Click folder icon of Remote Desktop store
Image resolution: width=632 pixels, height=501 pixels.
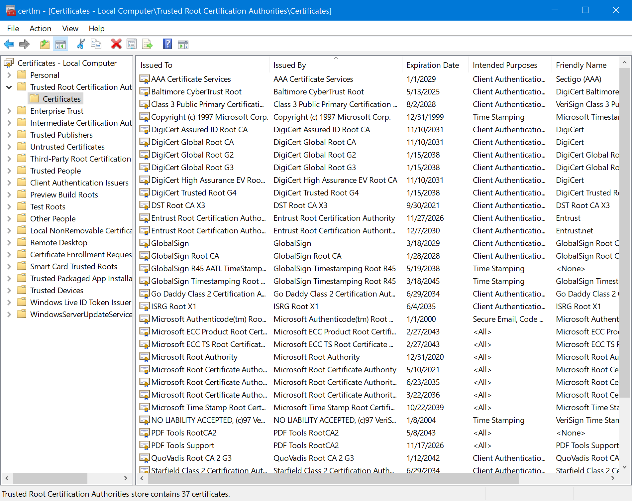tap(22, 242)
